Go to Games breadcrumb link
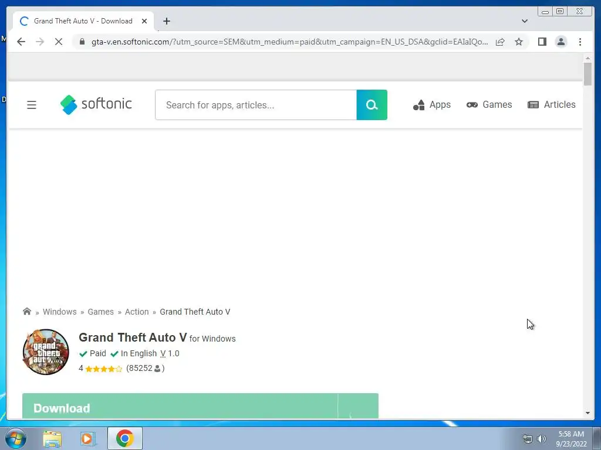Image resolution: width=601 pixels, height=450 pixels. click(x=100, y=312)
